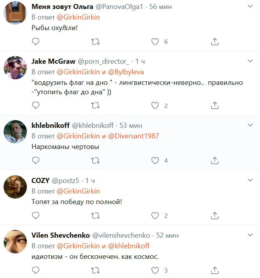Open the @Diversant1987 mention link
The height and width of the screenshot is (278, 260).
point(133,136)
